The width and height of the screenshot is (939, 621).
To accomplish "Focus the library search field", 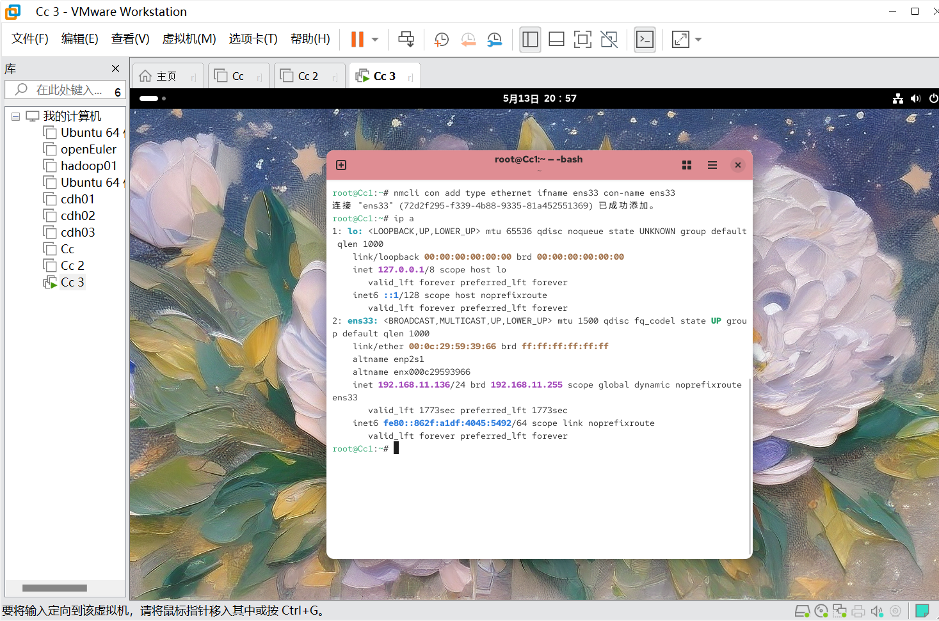I will click(64, 90).
